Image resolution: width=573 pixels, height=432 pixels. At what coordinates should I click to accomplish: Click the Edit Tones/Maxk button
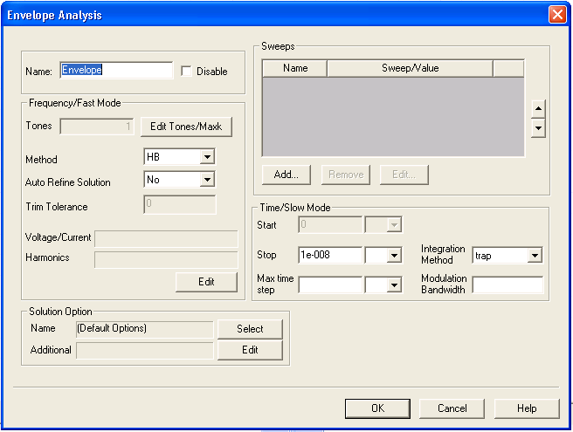[186, 127]
